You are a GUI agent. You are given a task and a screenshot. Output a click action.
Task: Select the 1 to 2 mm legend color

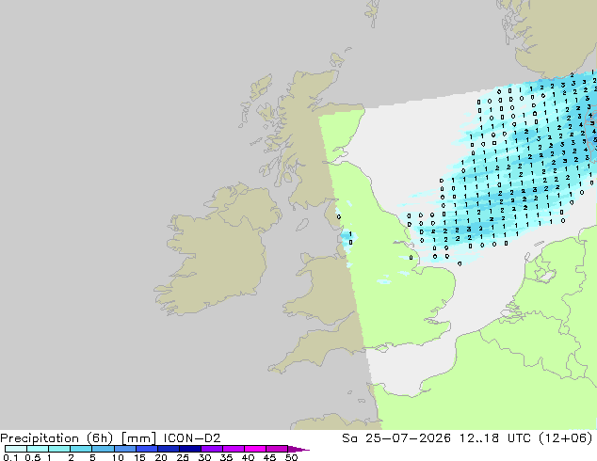[59, 449]
